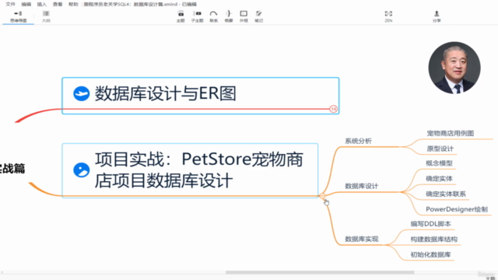Viewport: 498px width, 280px height.
Task: Select the 数据库设计与ER图 topic
Action: tap(201, 95)
